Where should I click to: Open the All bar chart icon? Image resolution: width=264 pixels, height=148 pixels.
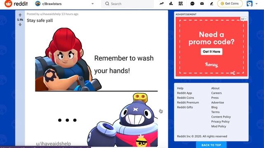171,4
